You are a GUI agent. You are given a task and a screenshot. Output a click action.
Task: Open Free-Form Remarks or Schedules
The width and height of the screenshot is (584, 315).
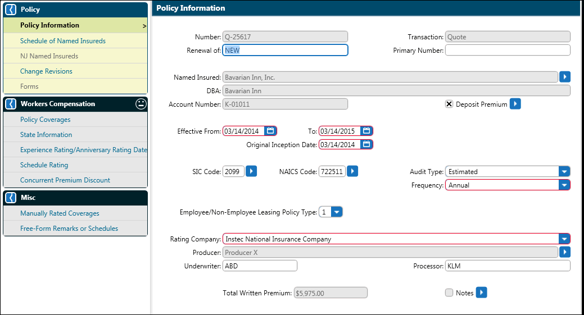[69, 229]
